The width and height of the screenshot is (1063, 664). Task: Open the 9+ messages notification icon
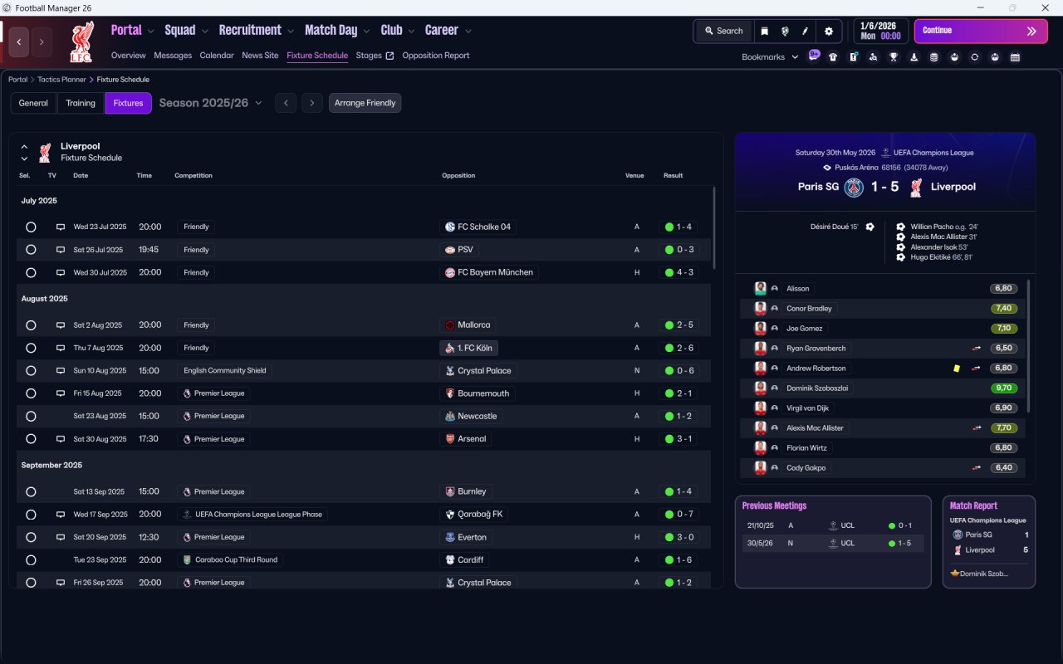[814, 56]
